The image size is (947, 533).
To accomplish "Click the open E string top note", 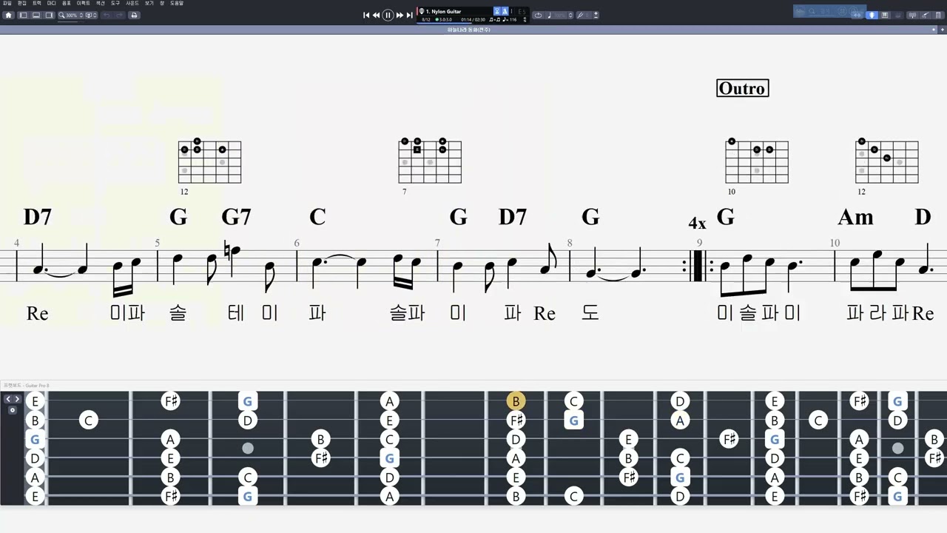I will (35, 401).
